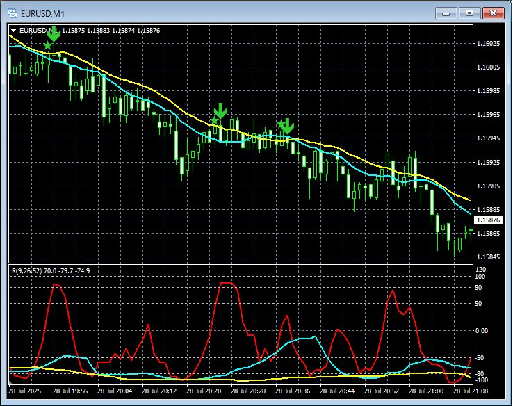Select the green star left of the middle arrow
513x406 pixels.
click(214, 120)
